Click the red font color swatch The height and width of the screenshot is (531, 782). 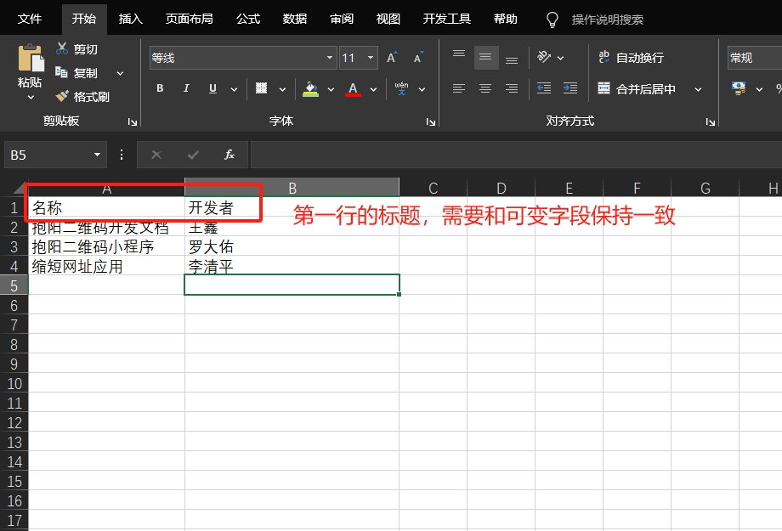click(x=354, y=89)
